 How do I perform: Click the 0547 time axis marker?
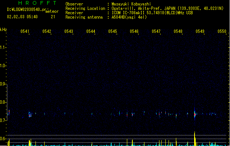point(156,31)
